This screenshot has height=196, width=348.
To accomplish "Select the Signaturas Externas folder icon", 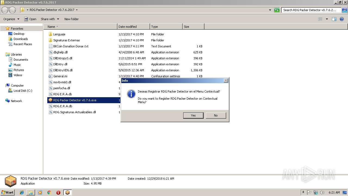I will [50, 40].
